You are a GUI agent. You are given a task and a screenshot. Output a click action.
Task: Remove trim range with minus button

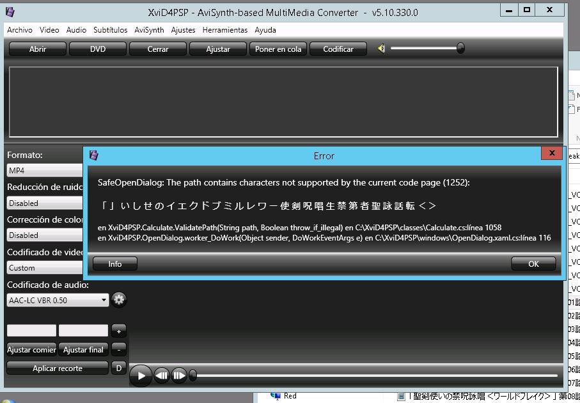coord(119,349)
